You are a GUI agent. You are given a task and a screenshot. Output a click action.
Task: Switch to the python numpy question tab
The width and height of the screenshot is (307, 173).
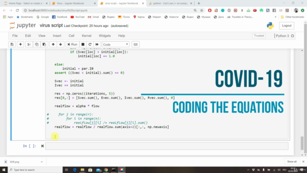(x=170, y=3)
